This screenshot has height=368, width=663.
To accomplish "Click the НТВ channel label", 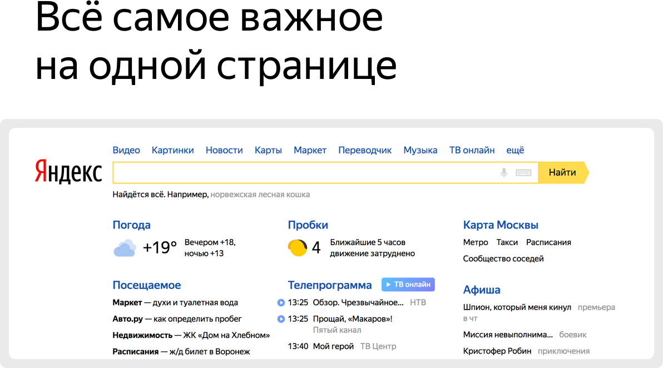I will (x=418, y=302).
